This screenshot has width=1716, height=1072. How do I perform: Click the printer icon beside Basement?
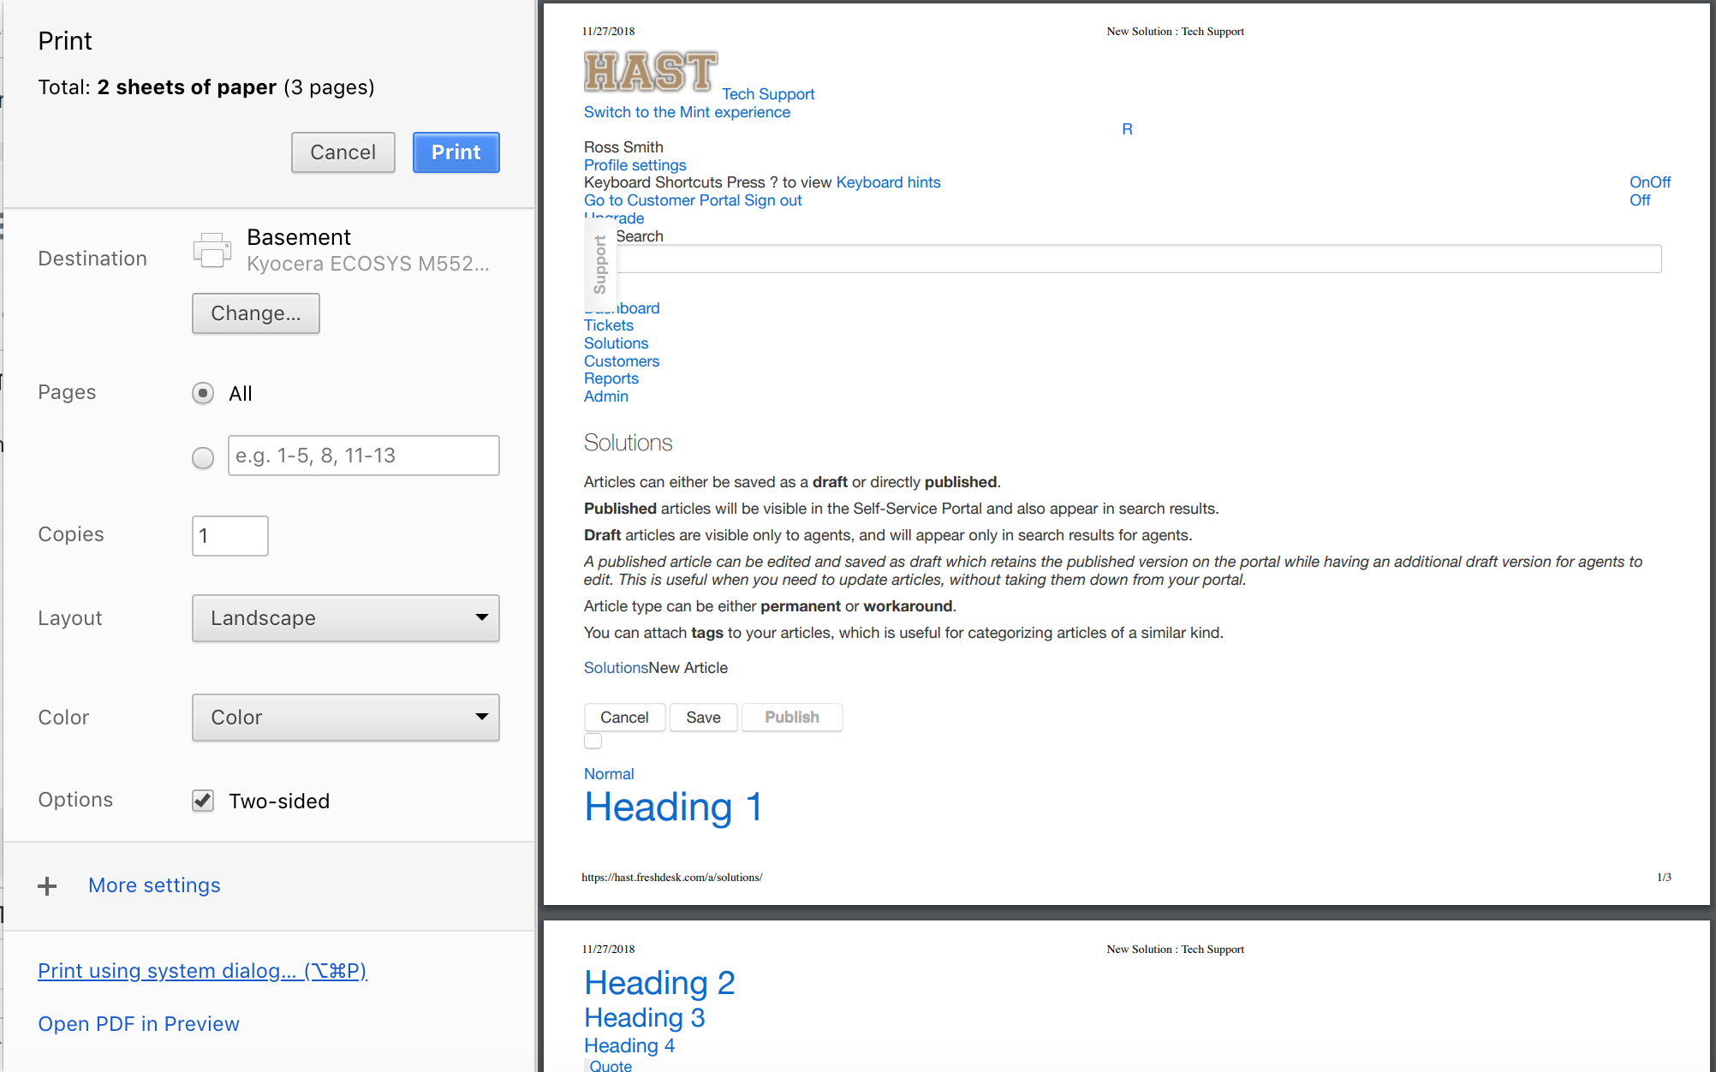pyautogui.click(x=212, y=250)
